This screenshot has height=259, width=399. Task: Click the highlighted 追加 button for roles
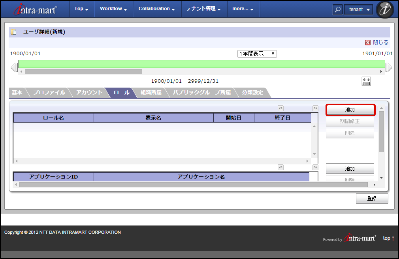[x=350, y=110]
